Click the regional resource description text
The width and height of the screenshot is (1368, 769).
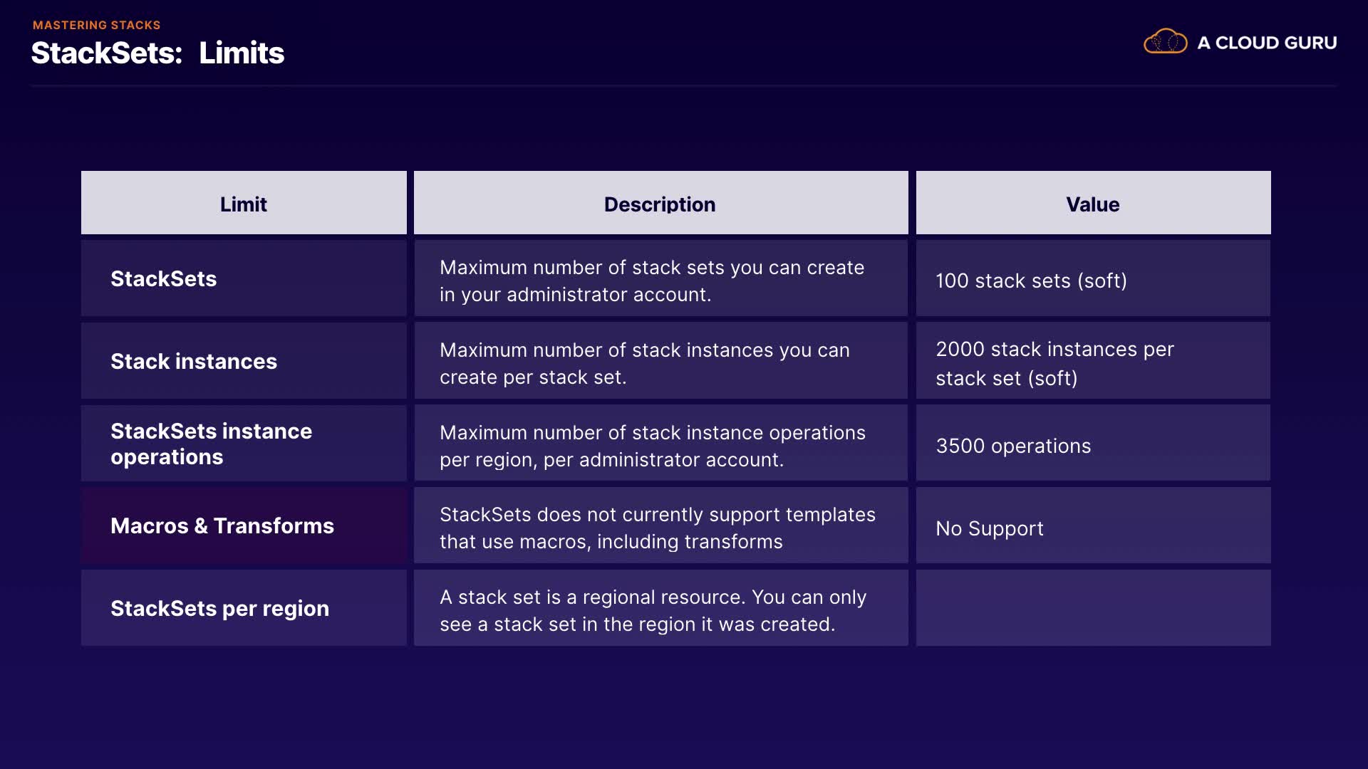click(x=653, y=610)
